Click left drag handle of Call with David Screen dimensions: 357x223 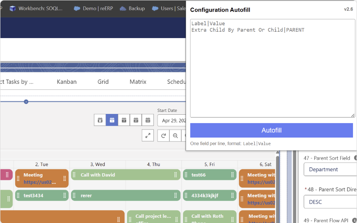coord(74,174)
